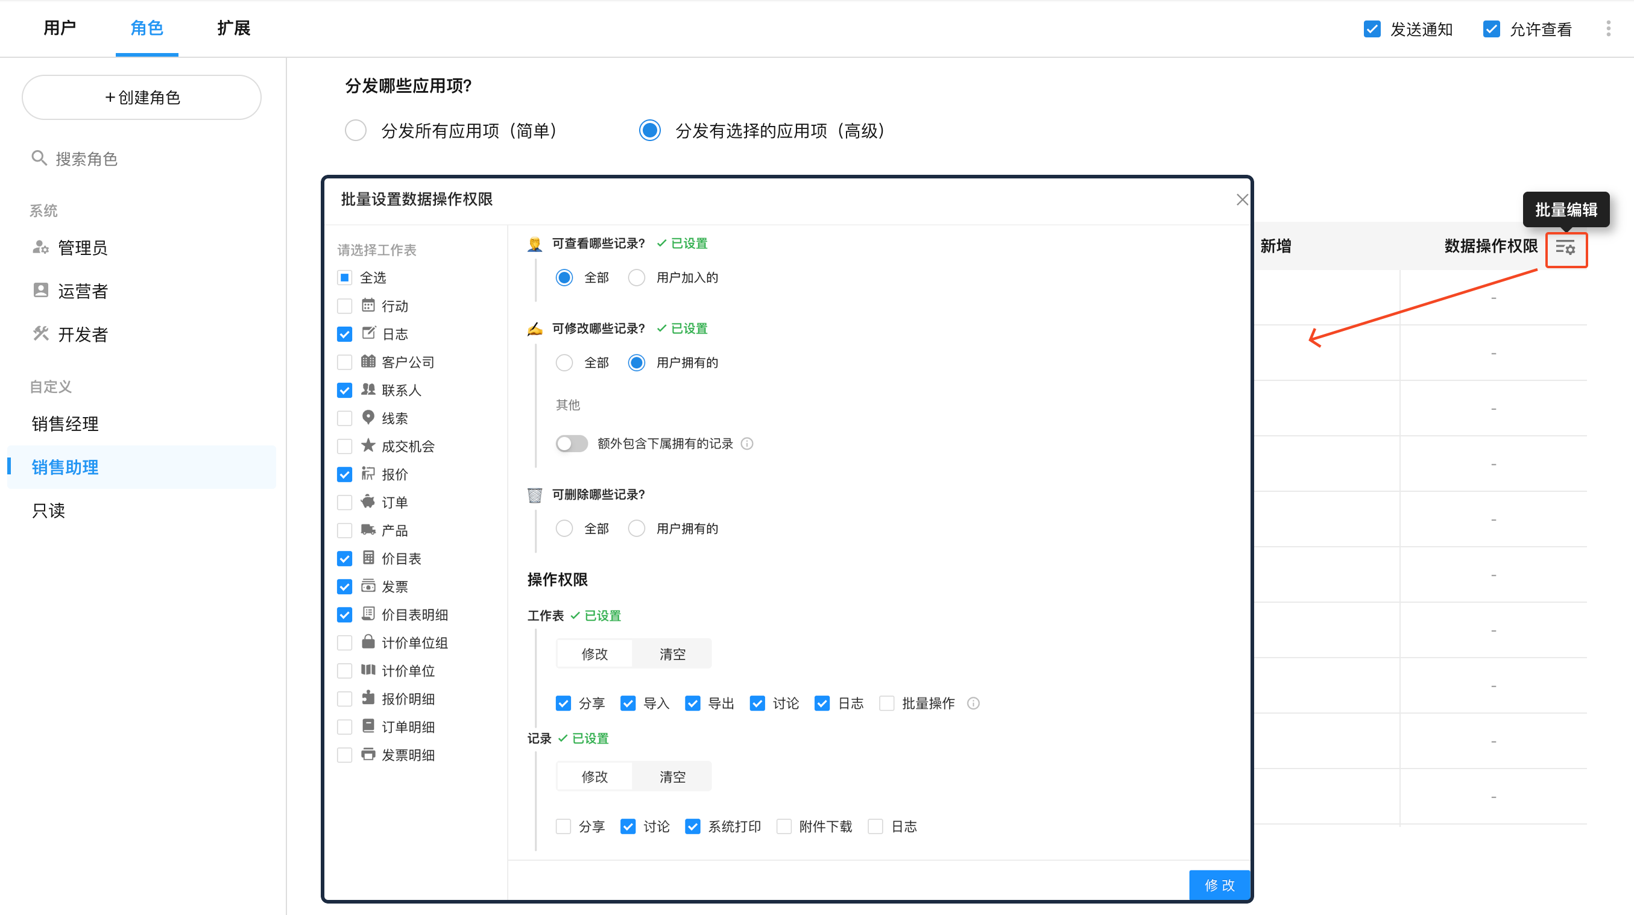Click the 行动 calendar icon
This screenshot has height=915, width=1634.
pos(368,305)
